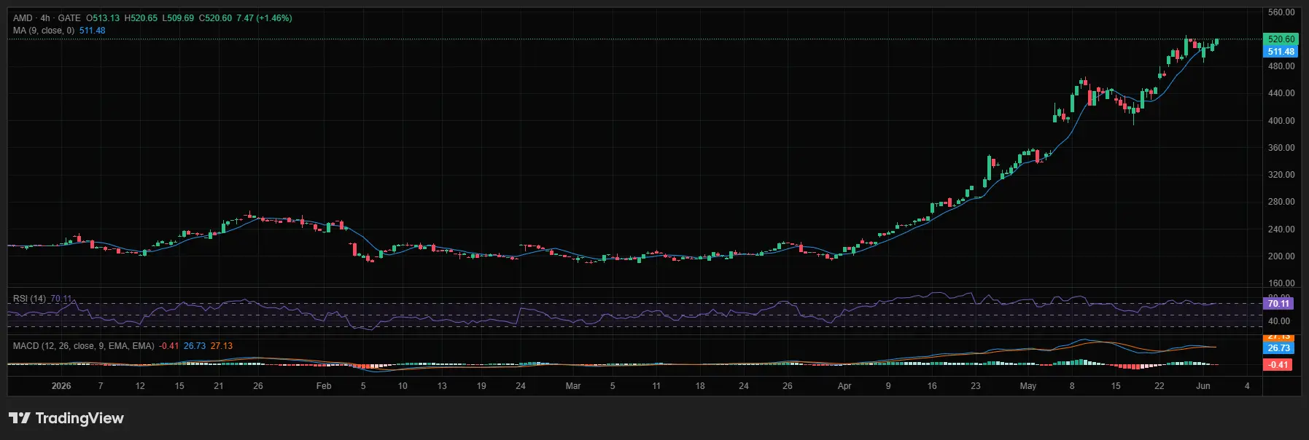Click the blue 26.73 MACD value tag

tap(1278, 348)
